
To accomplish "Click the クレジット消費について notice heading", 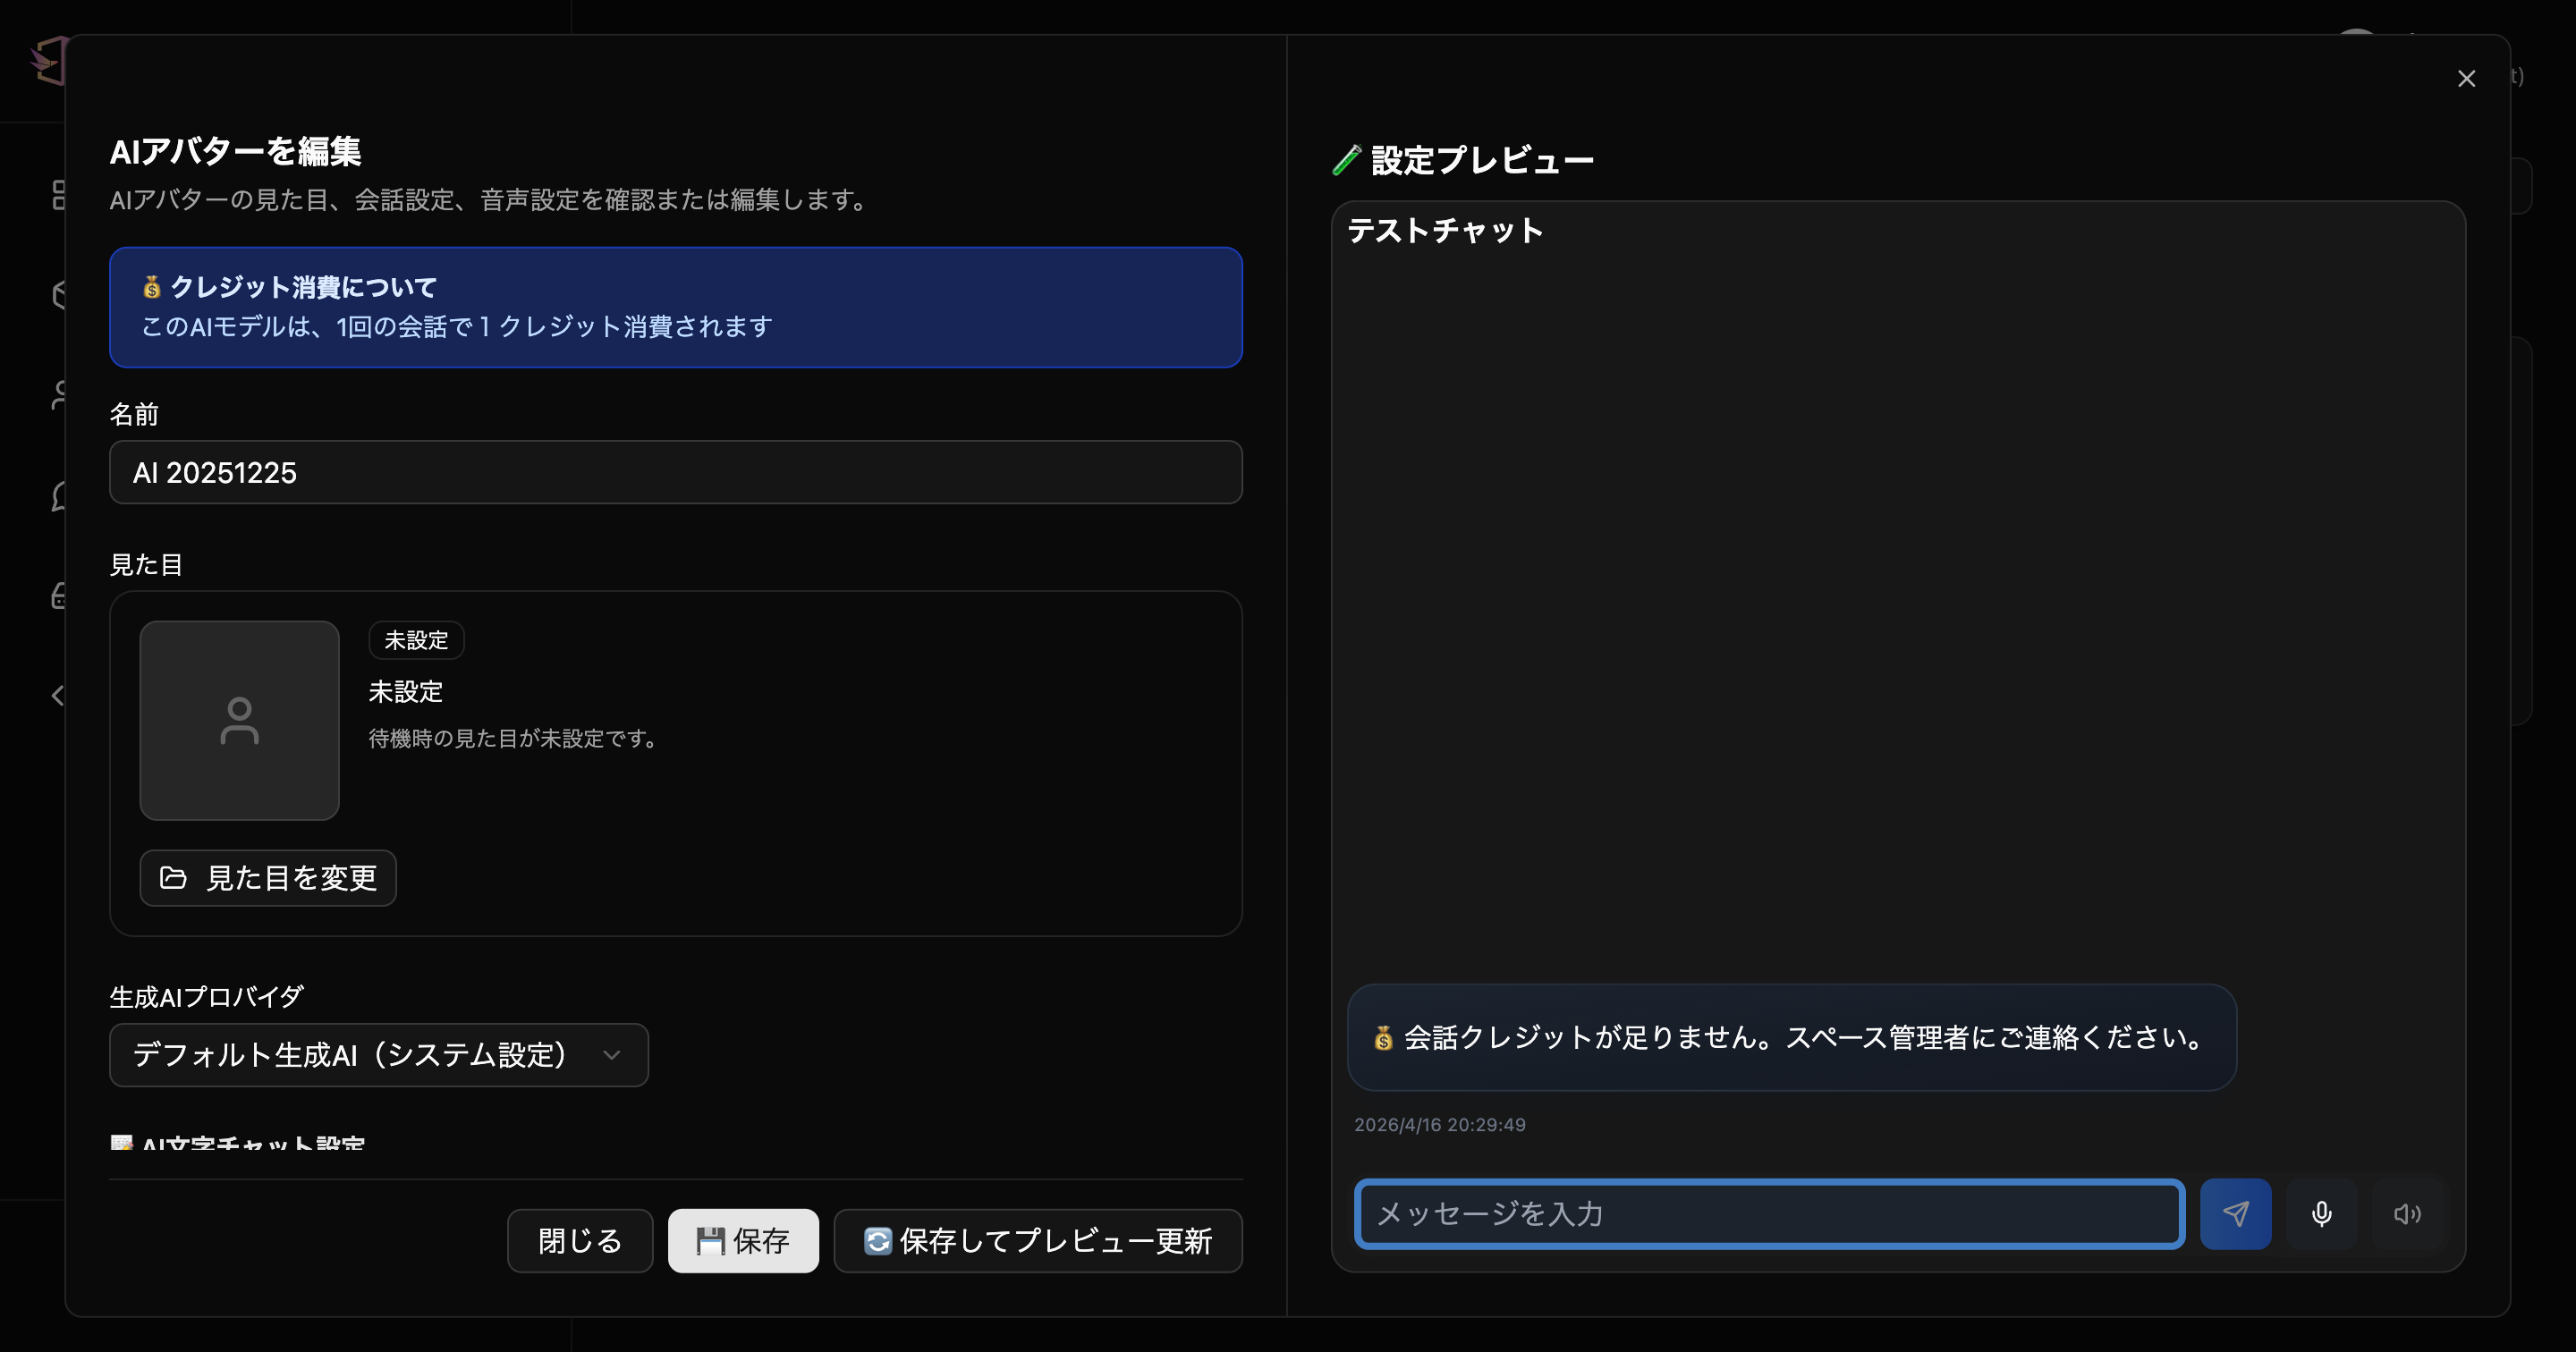I will click(304, 287).
